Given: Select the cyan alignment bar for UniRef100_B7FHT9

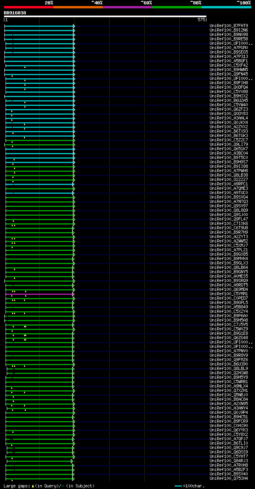Looking at the screenshot, I should tap(39, 26).
